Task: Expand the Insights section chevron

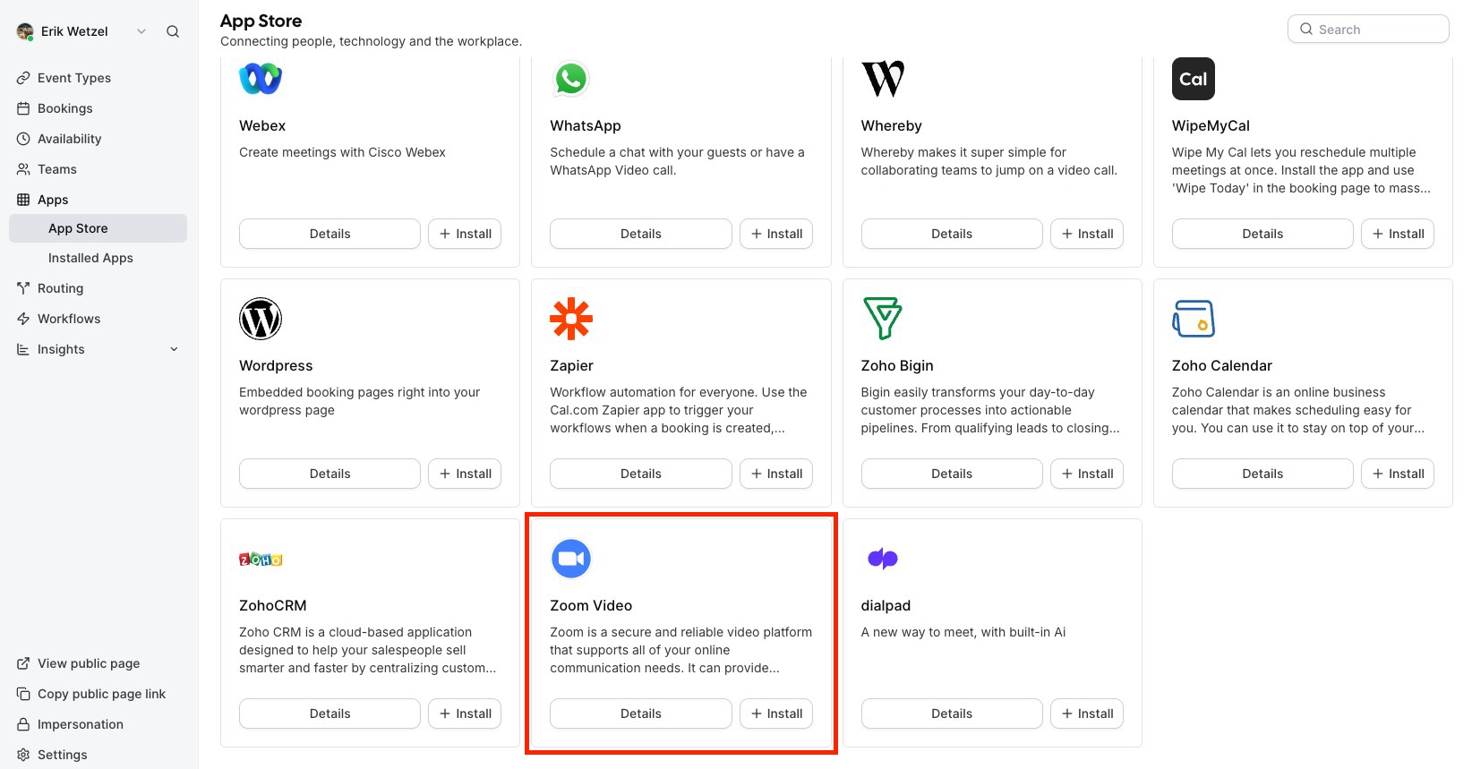Action: pyautogui.click(x=174, y=349)
